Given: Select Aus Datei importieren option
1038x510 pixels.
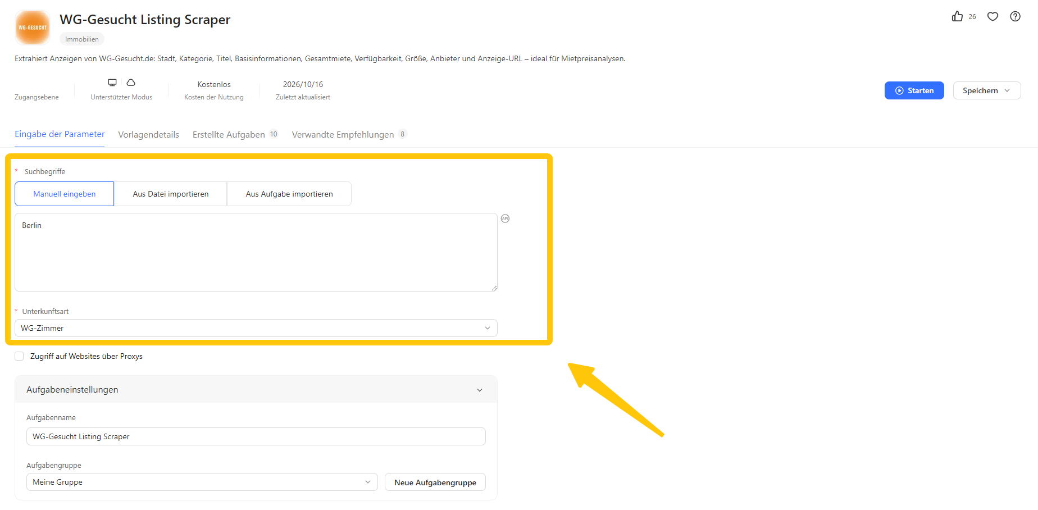Looking at the screenshot, I should (x=171, y=194).
